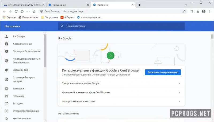Click the crop screenshot icon in toolbar
214x122 pixels.
tap(192, 11)
